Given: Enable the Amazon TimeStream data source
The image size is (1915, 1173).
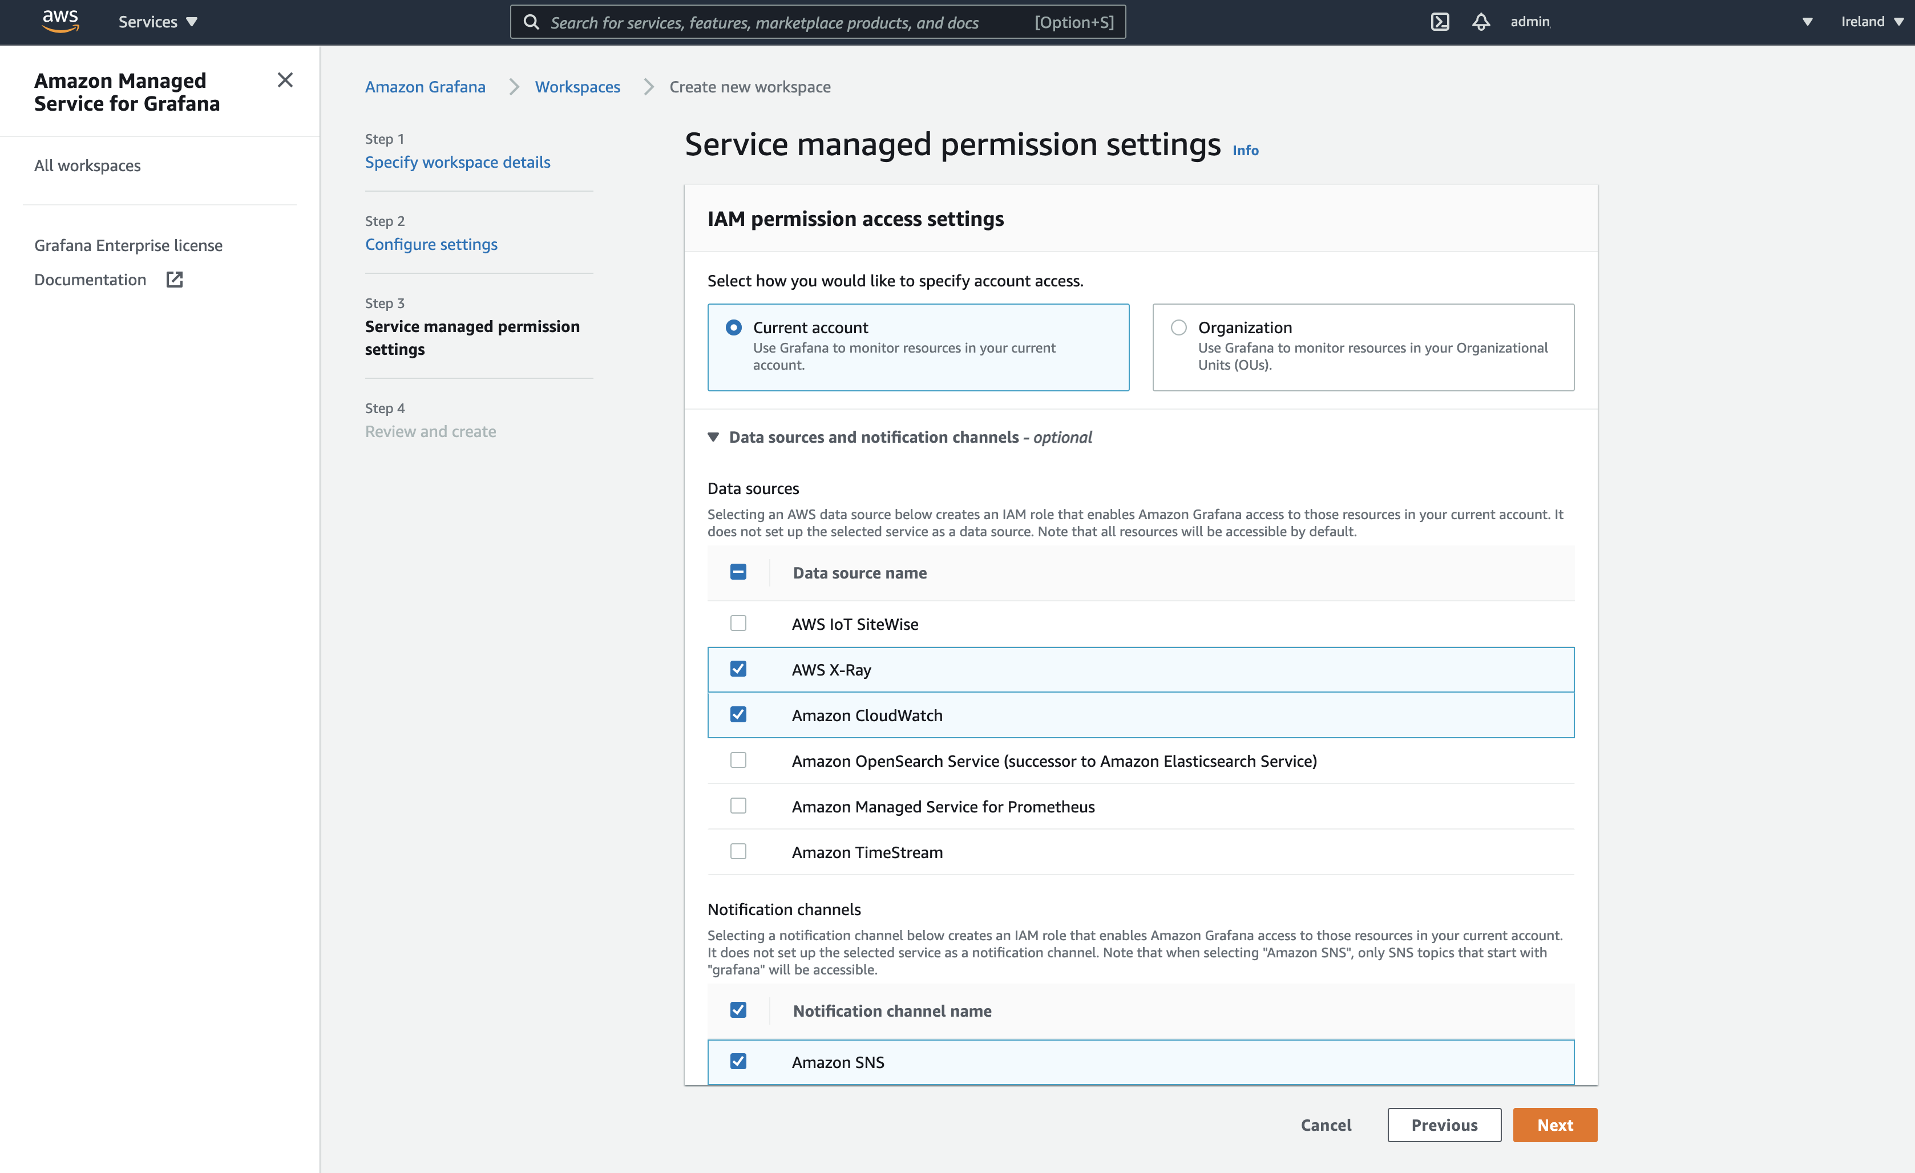Looking at the screenshot, I should (x=738, y=851).
